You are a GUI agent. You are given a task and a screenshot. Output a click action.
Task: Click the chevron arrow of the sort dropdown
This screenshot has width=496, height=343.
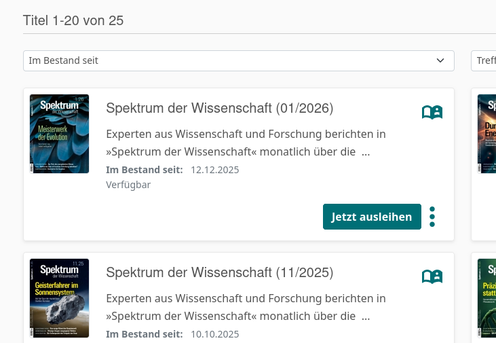440,60
